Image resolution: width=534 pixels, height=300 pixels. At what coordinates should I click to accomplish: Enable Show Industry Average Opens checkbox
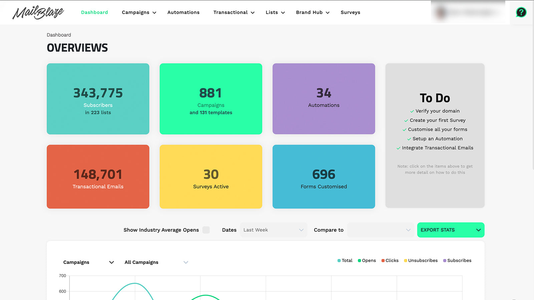pyautogui.click(x=206, y=230)
